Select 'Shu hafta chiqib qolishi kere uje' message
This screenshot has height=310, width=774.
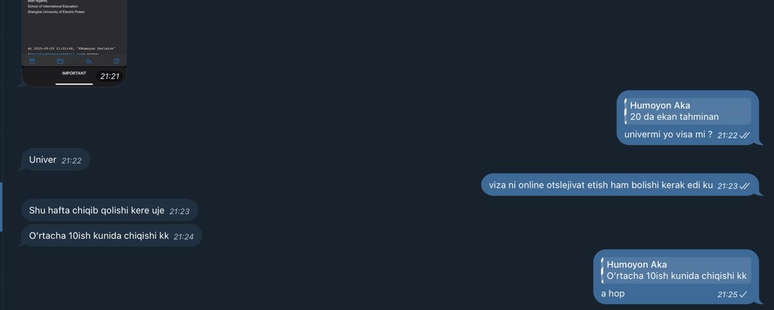click(109, 210)
